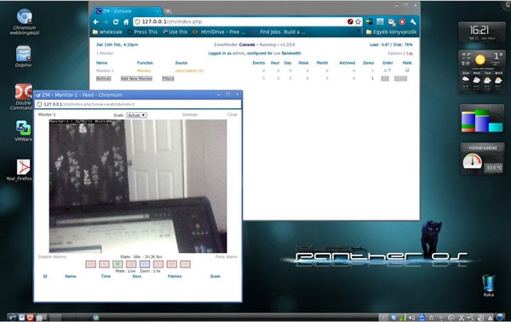Open the wholesale bookmarks folder
This screenshot has width=511, height=322.
(x=107, y=32)
